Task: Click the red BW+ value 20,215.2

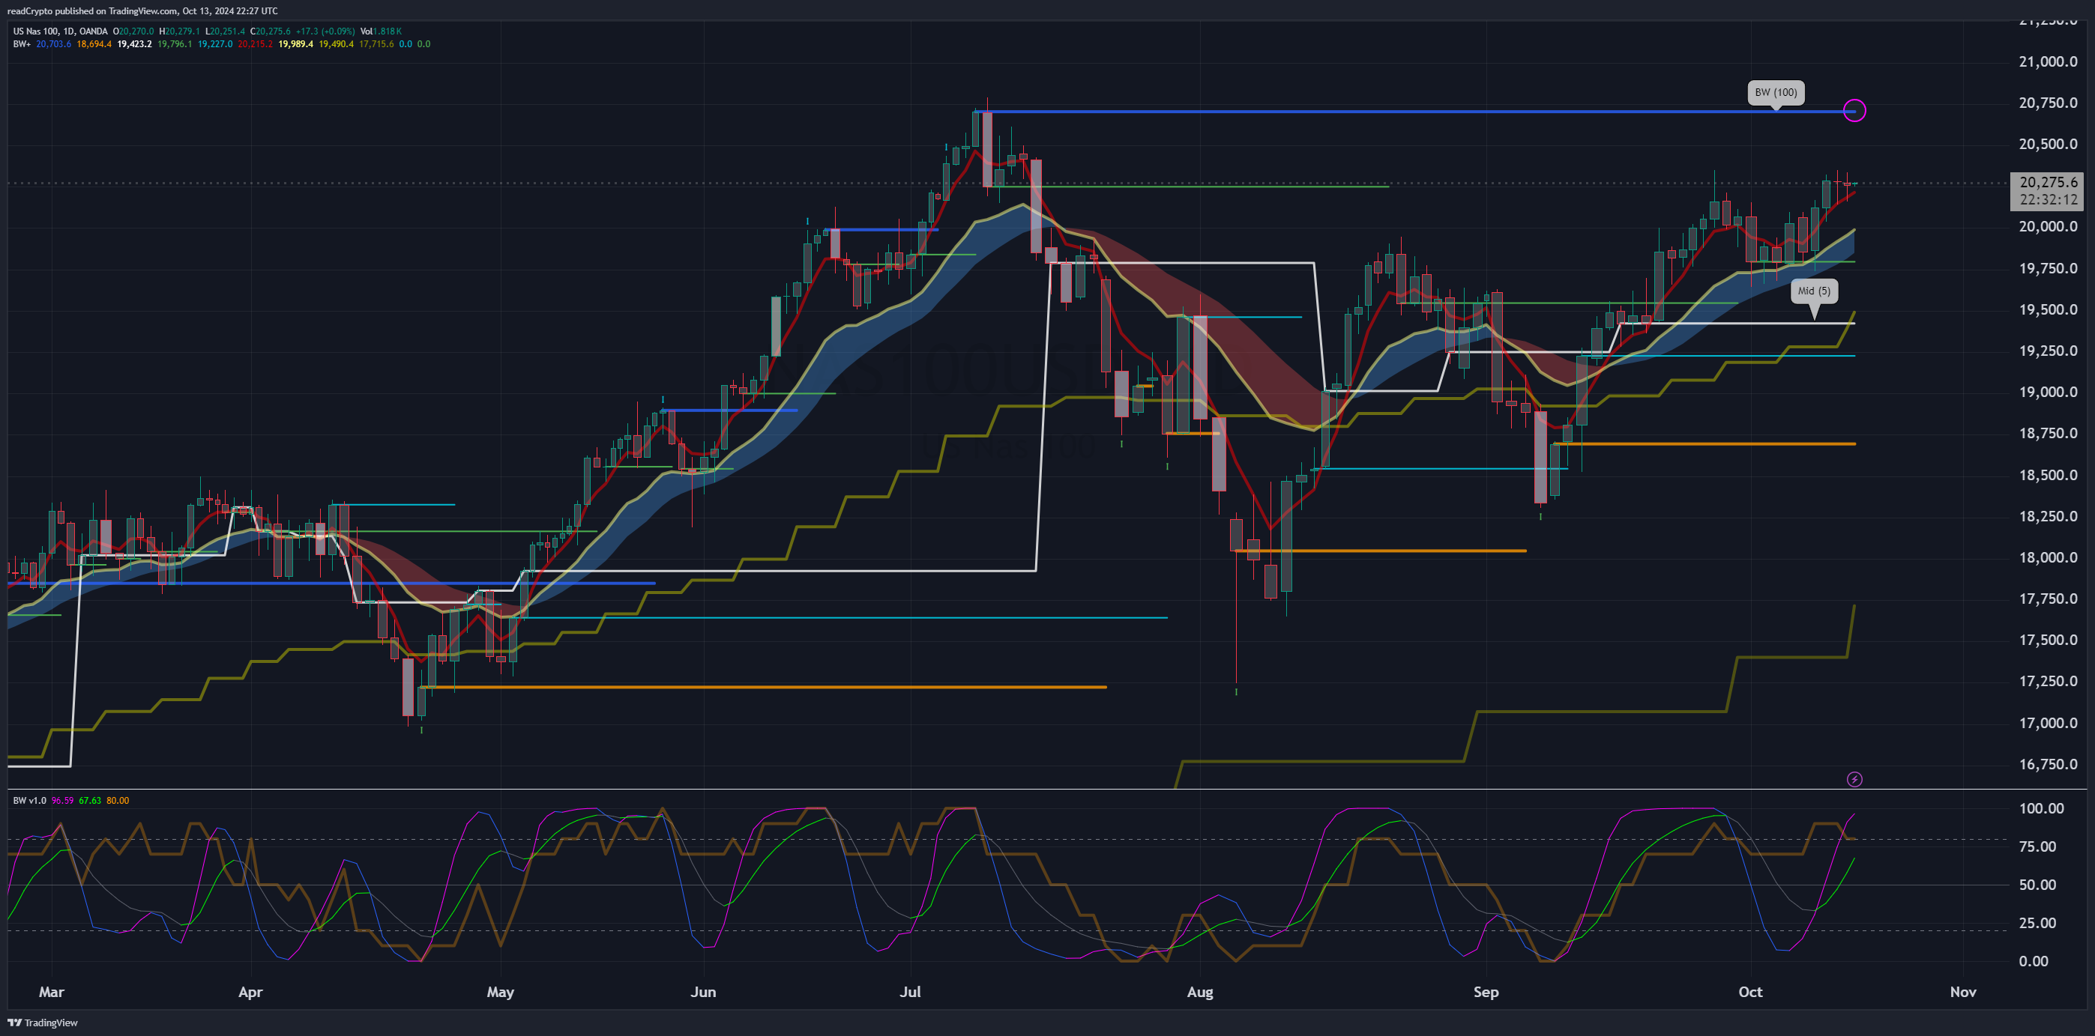Action: tap(256, 44)
